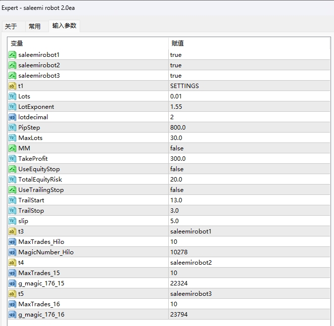The height and width of the screenshot is (326, 334).
Task: Select the double-type icon beside Lots
Action: (12, 96)
